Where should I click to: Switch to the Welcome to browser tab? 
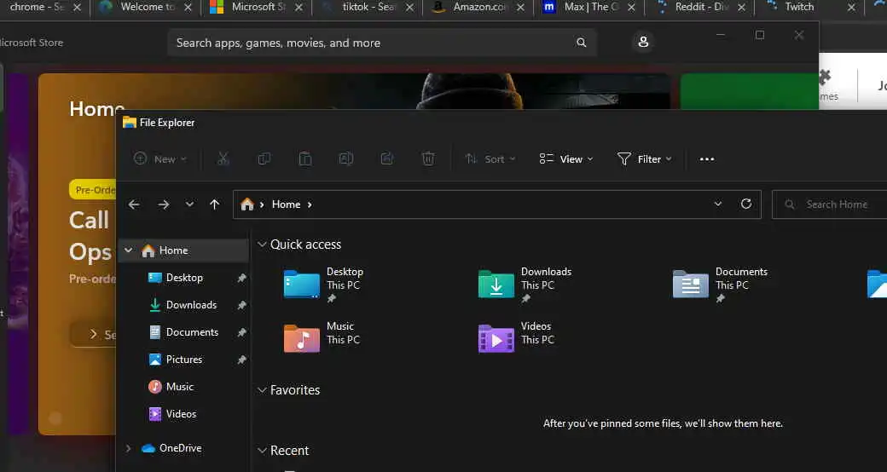(x=145, y=8)
